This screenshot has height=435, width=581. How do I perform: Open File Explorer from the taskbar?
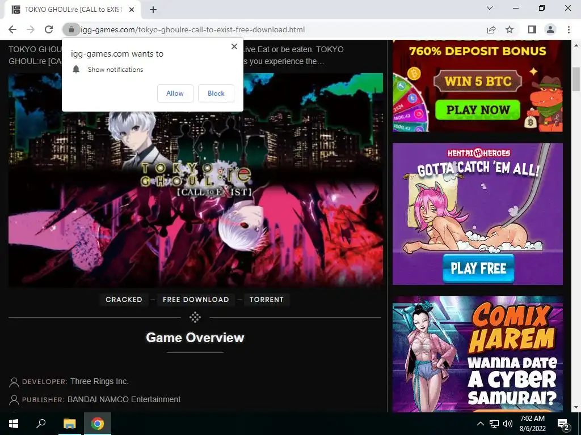pos(69,424)
